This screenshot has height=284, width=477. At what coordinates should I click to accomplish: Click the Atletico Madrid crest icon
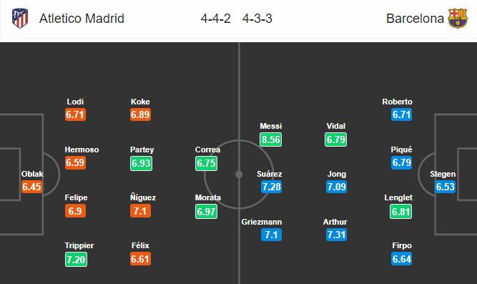pyautogui.click(x=20, y=19)
